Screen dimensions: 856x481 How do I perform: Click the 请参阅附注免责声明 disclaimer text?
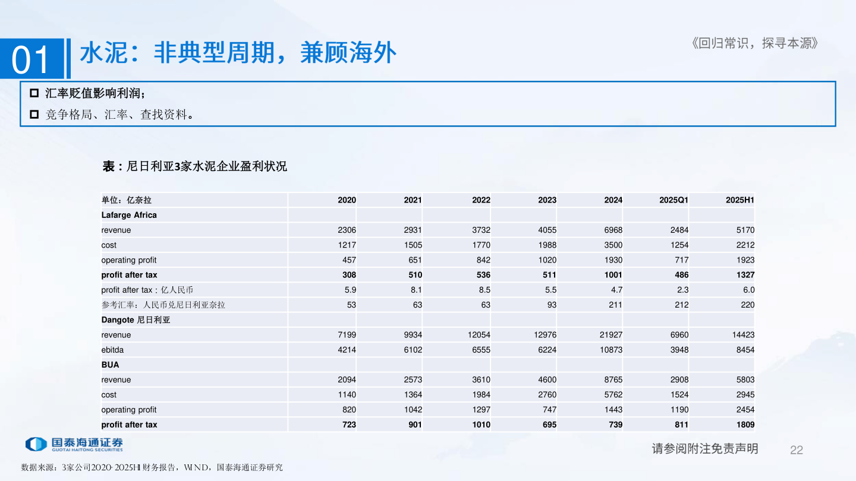click(705, 449)
